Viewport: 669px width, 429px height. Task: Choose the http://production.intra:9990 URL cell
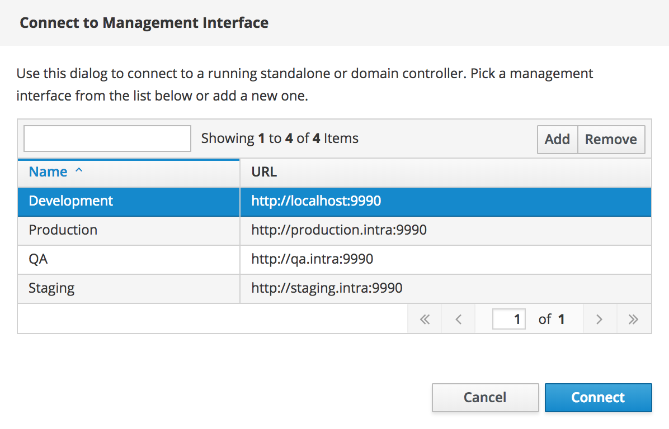[x=445, y=231]
